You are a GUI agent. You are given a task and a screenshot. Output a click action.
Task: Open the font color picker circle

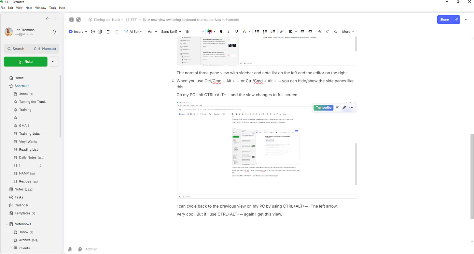tap(210, 32)
